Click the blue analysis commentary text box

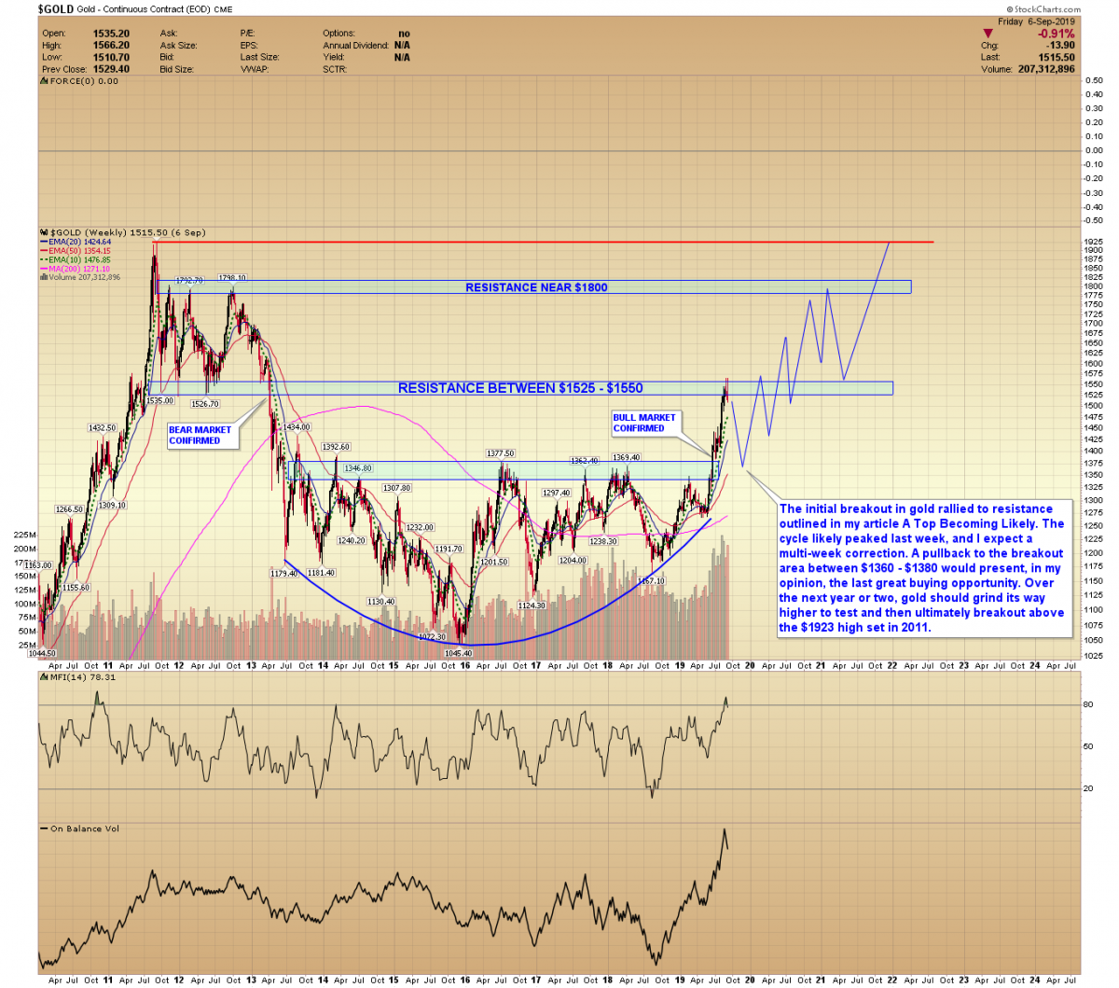pos(922,568)
